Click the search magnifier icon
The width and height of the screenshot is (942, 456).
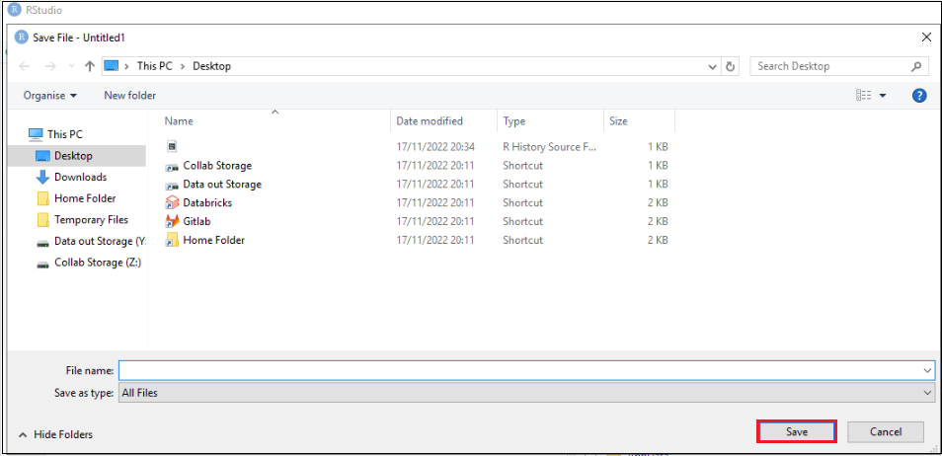915,67
